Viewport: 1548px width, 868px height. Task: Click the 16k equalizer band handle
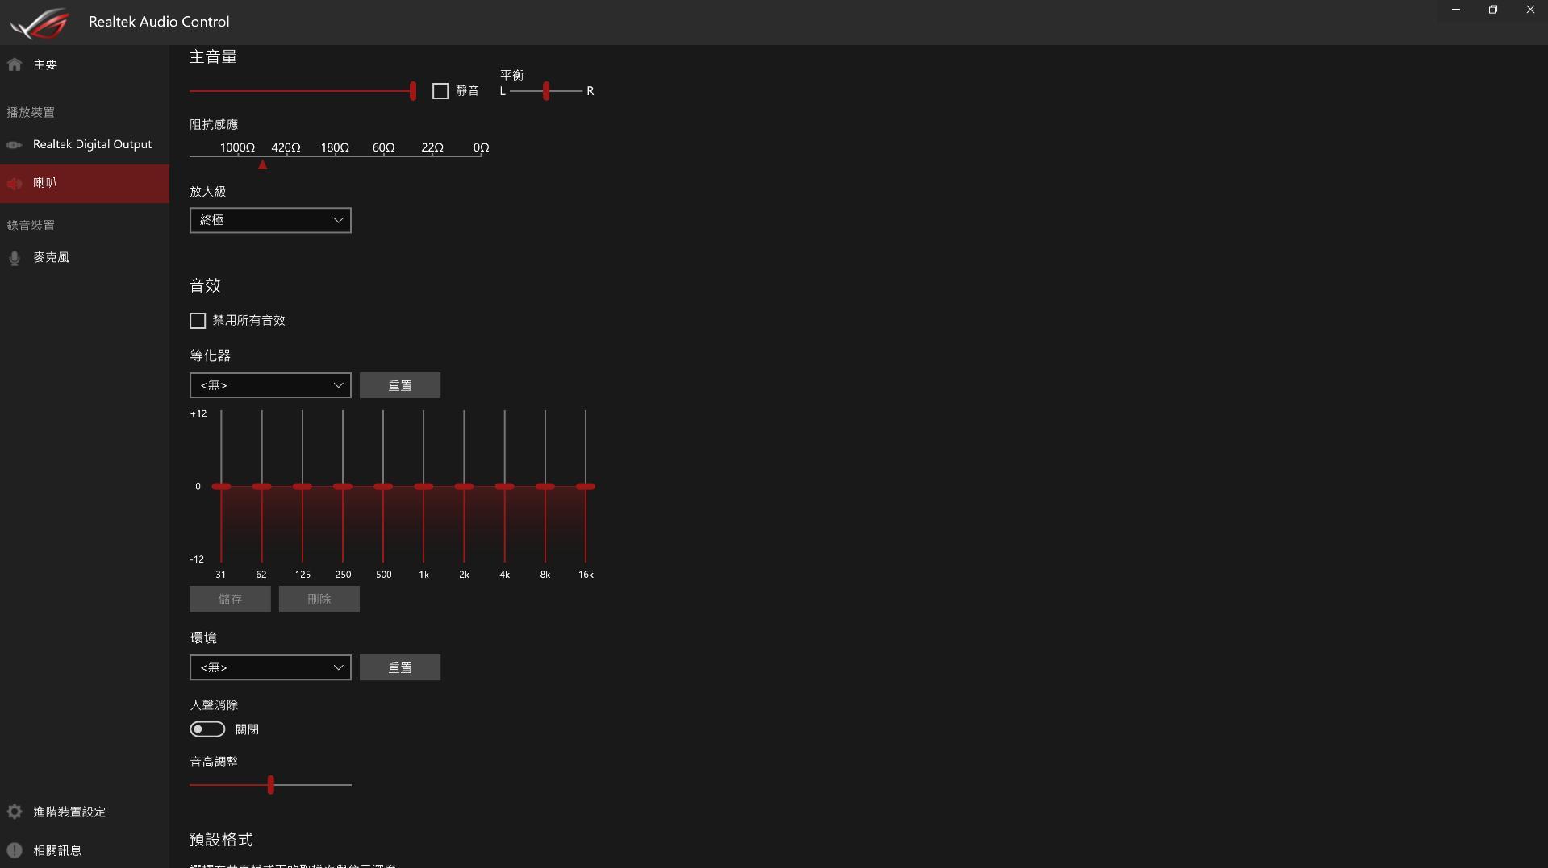click(x=586, y=487)
